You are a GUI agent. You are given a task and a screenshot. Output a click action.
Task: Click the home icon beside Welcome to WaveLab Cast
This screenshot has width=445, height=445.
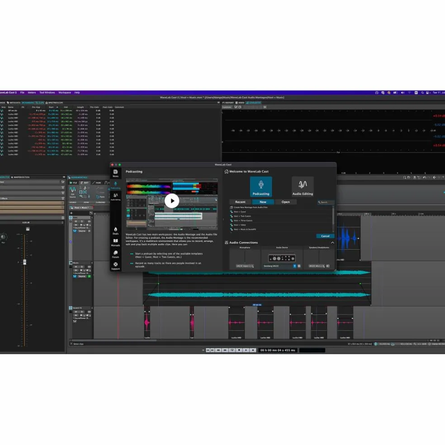[226, 171]
